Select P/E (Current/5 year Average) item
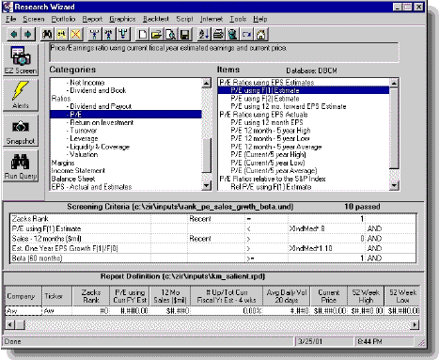Image resolution: width=439 pixels, height=360 pixels. [274, 170]
